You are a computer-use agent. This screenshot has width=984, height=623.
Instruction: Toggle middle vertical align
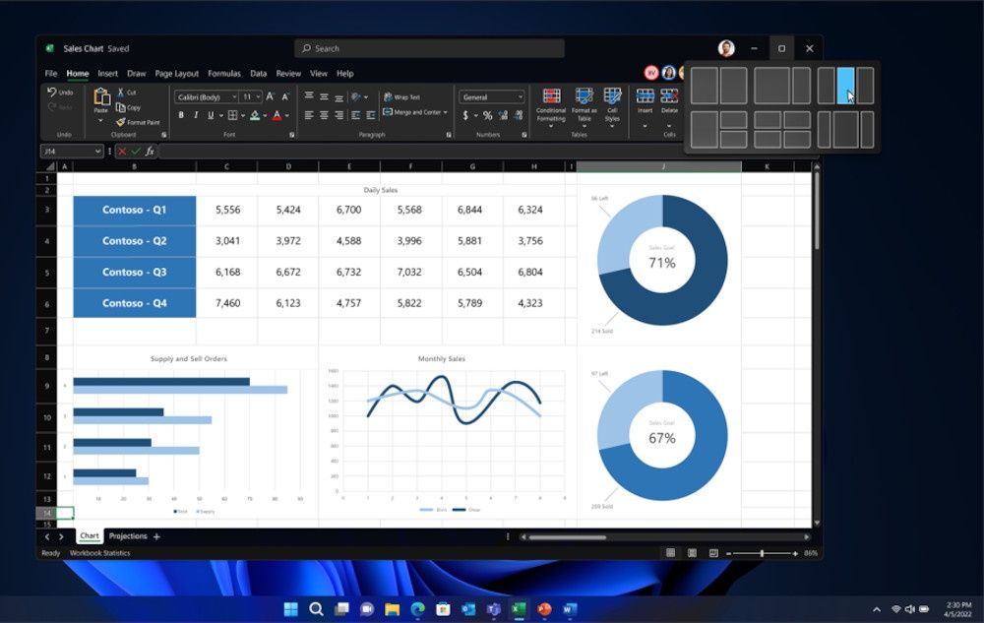click(x=324, y=96)
